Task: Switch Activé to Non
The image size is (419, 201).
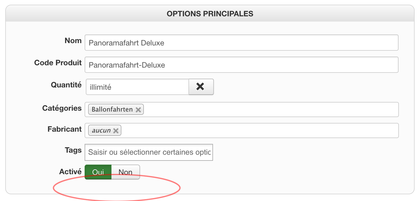Action: [125, 172]
